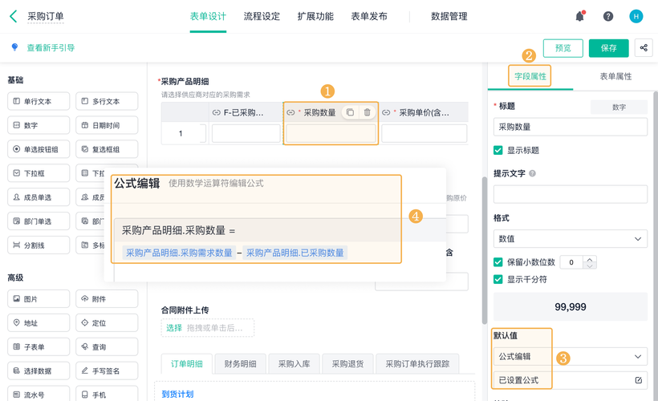Add a 成员单选 field
This screenshot has width=658, height=401.
click(39, 196)
